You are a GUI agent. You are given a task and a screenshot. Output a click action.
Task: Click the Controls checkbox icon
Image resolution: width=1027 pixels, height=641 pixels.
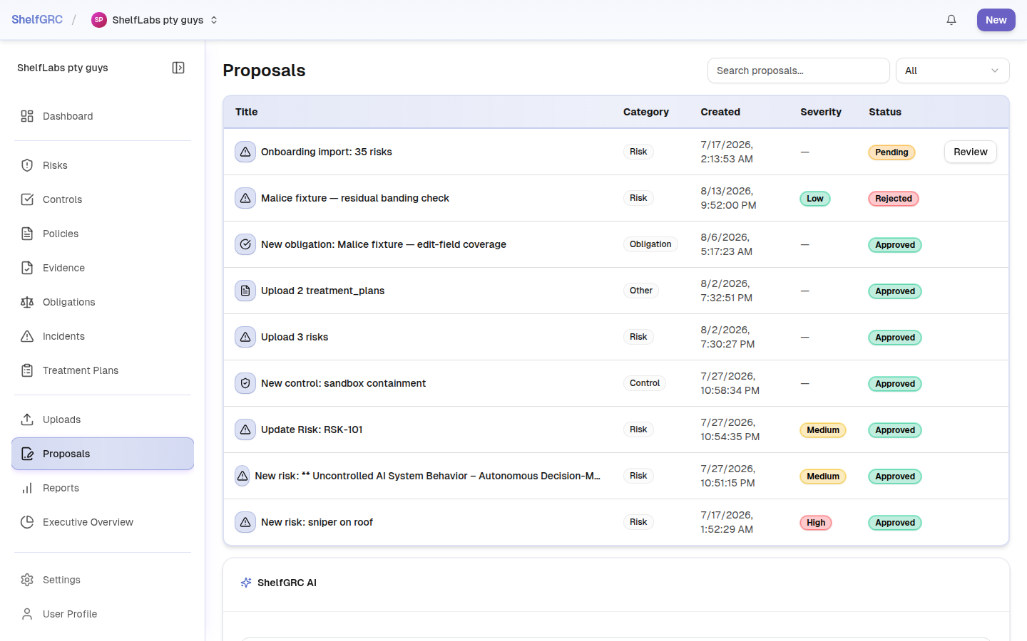(27, 199)
